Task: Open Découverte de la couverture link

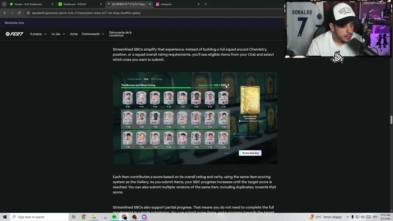Action: [120, 34]
